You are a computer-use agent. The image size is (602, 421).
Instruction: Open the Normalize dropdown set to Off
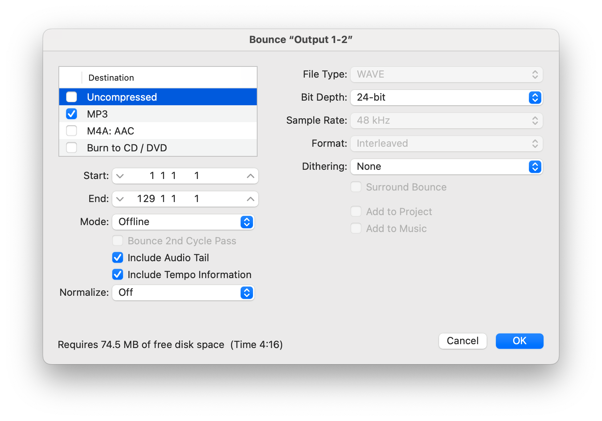(x=183, y=293)
